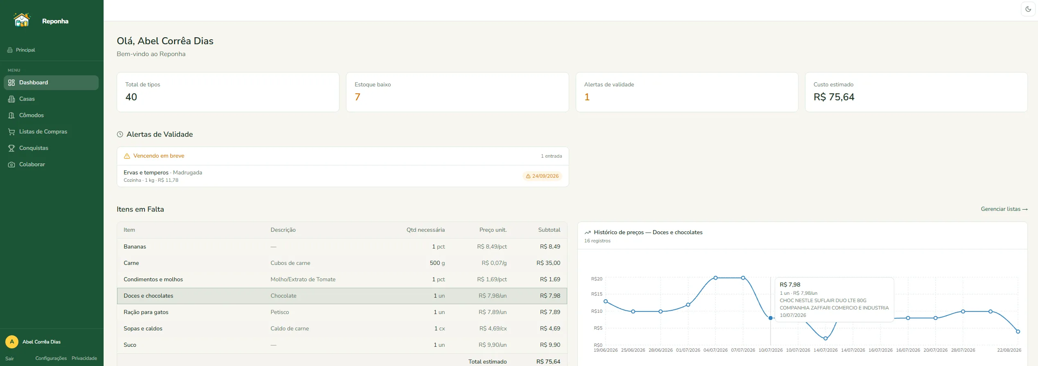1038x366 pixels.
Task: Click the Condimentos e molhos row
Action: point(342,280)
